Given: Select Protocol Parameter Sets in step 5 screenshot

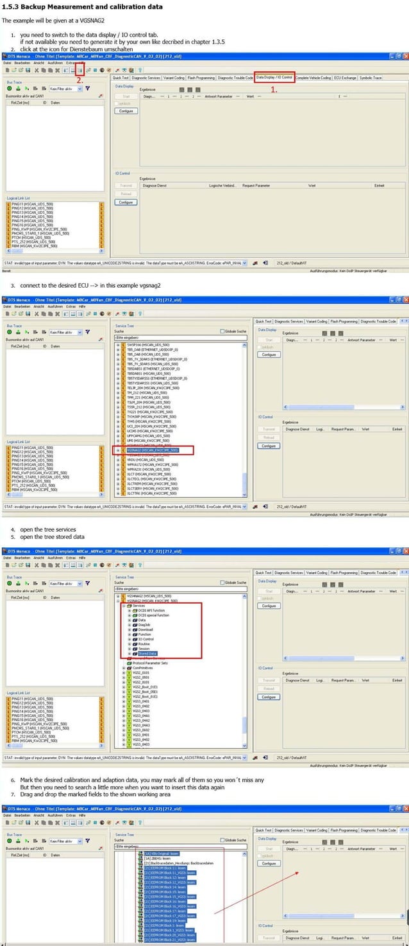Looking at the screenshot, I should click(x=150, y=663).
